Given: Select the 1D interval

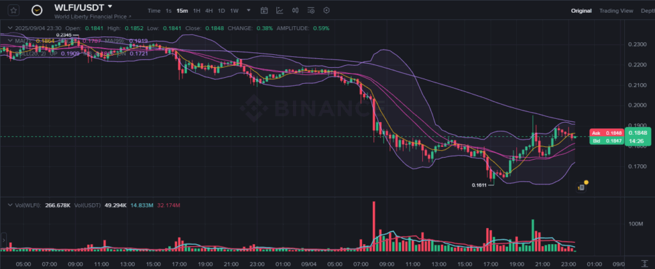Looking at the screenshot, I should pyautogui.click(x=221, y=11).
